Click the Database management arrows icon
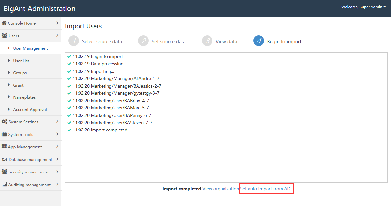This screenshot has width=391, height=206. (5, 159)
